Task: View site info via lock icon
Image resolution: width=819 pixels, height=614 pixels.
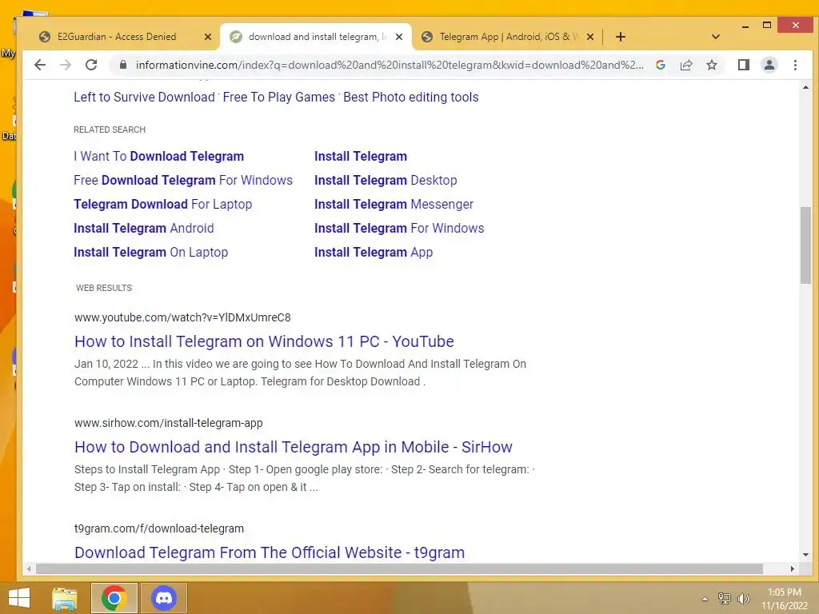Action: point(123,65)
